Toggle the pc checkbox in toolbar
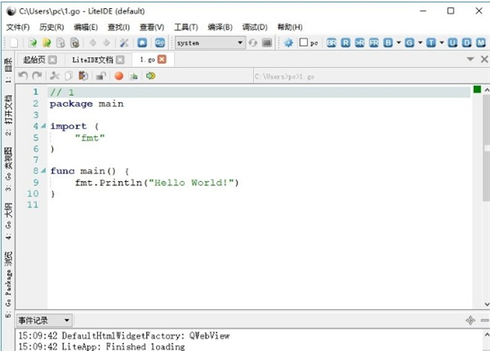 click(x=304, y=42)
